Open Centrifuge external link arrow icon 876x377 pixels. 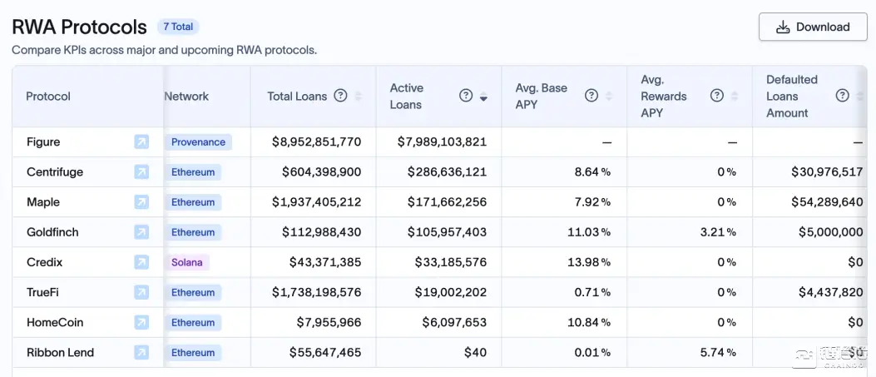[x=141, y=172]
